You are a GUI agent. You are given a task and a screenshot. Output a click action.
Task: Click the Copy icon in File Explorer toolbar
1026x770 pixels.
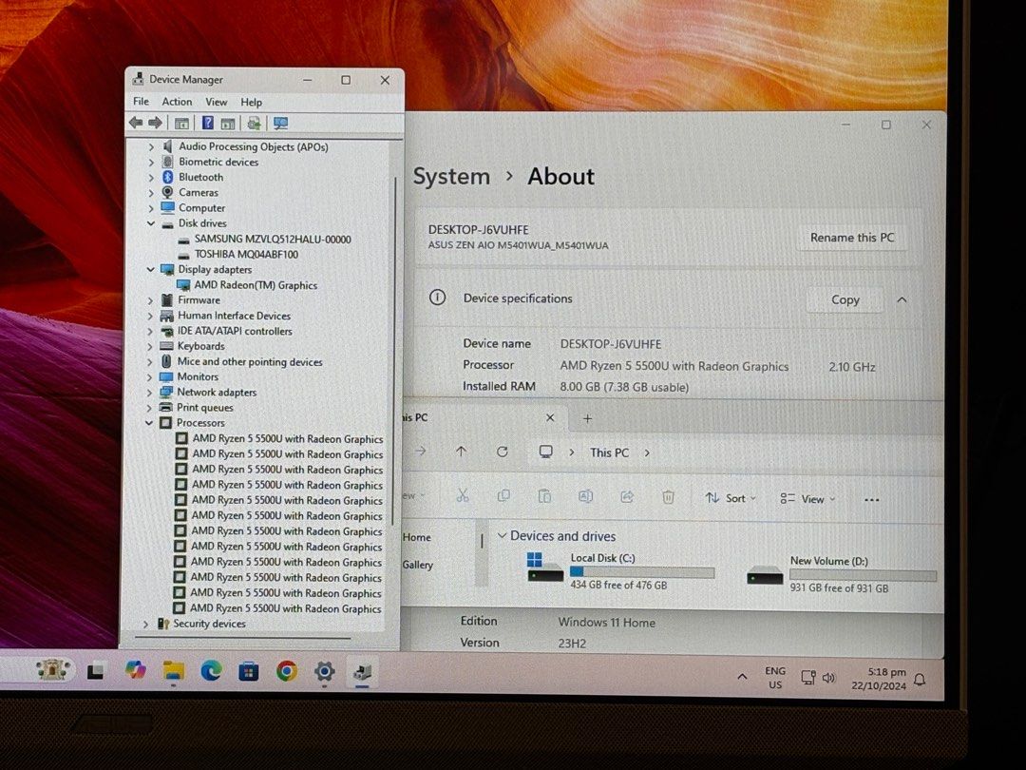[503, 496]
